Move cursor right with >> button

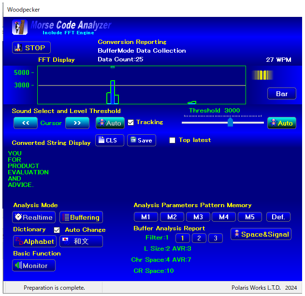[77, 123]
